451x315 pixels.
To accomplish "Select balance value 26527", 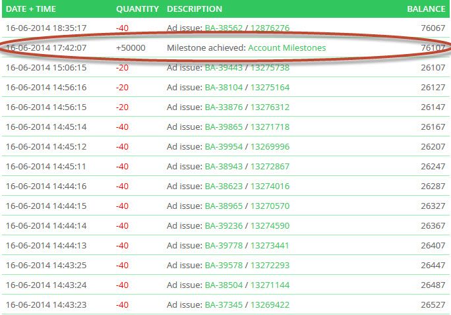I will coord(433,305).
